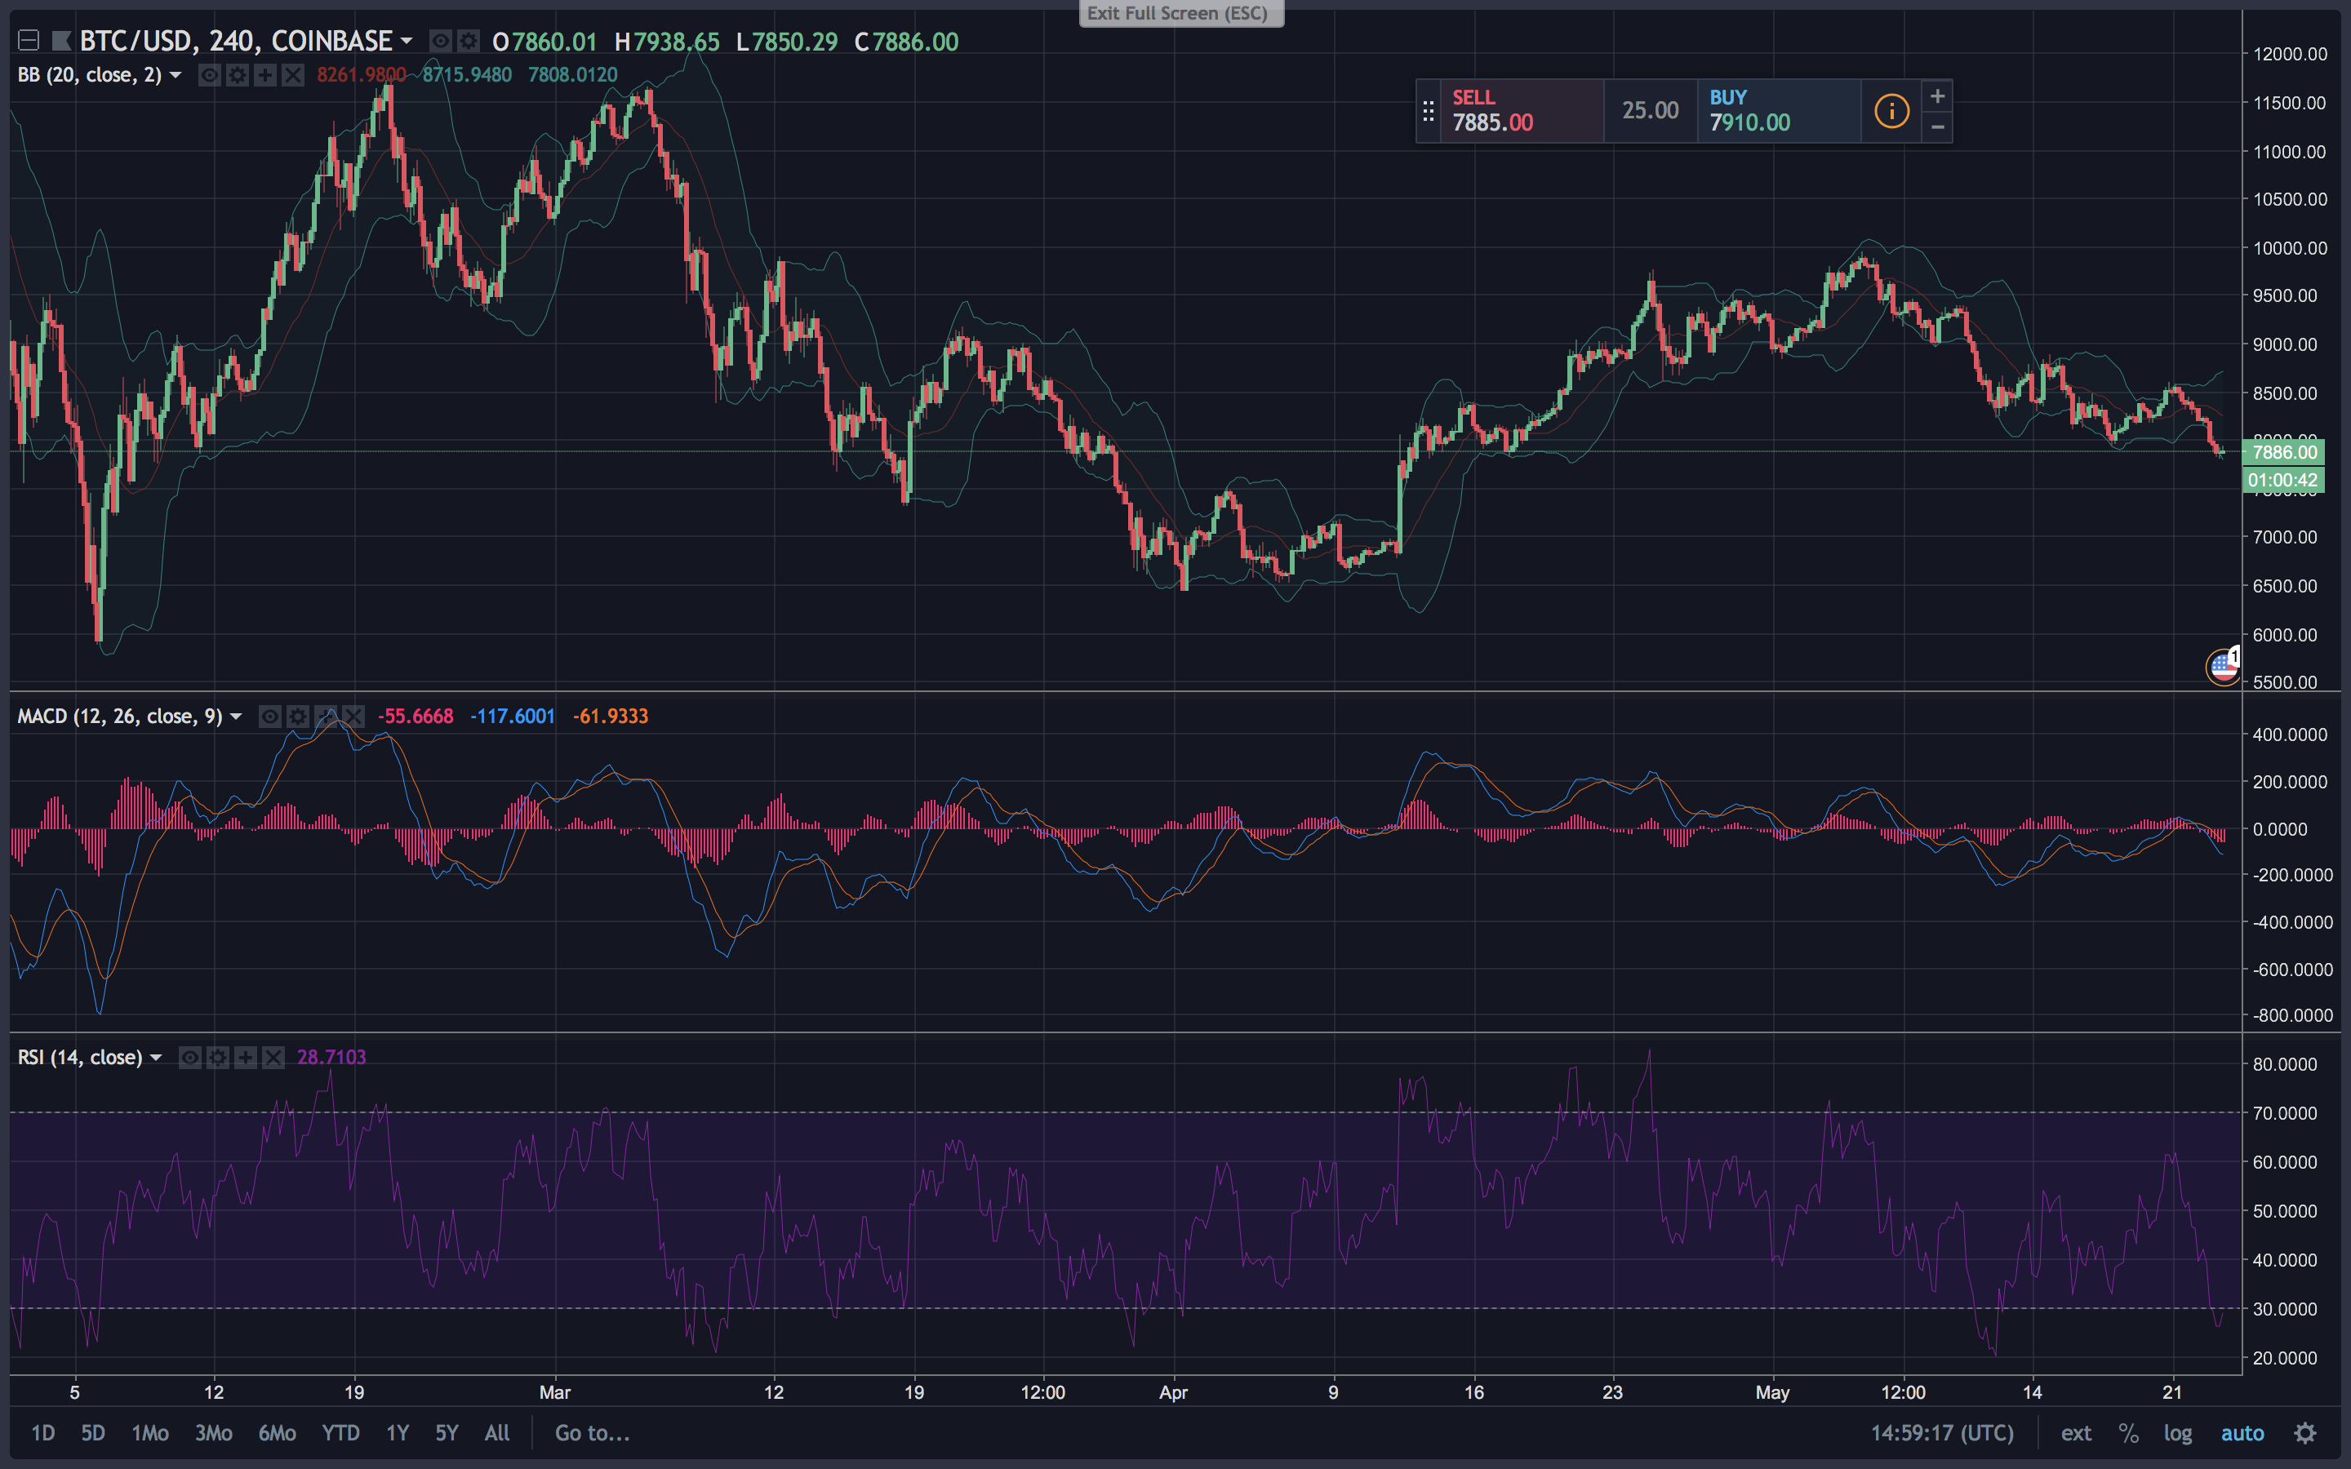This screenshot has height=1469, width=2351.
Task: Select the YTD time range
Action: [341, 1433]
